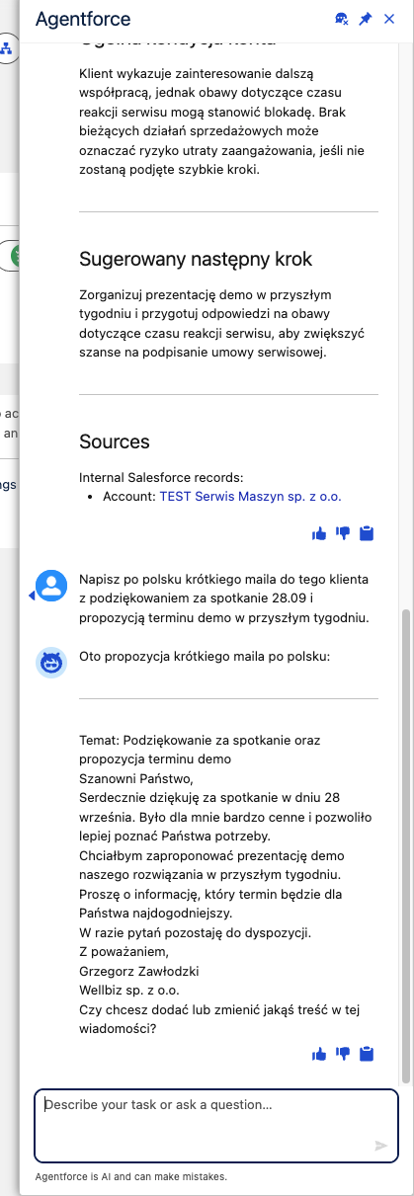Viewport: 414px width, 1196px height.
Task: Click the Agentforce agent icon in the header
Action: pos(342,19)
